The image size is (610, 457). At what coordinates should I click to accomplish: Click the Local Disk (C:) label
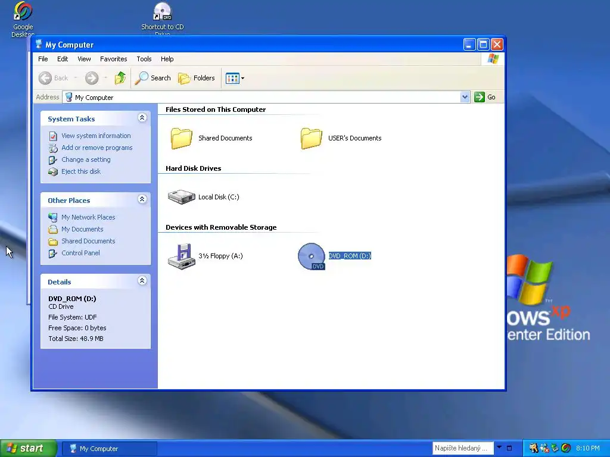pos(219,197)
